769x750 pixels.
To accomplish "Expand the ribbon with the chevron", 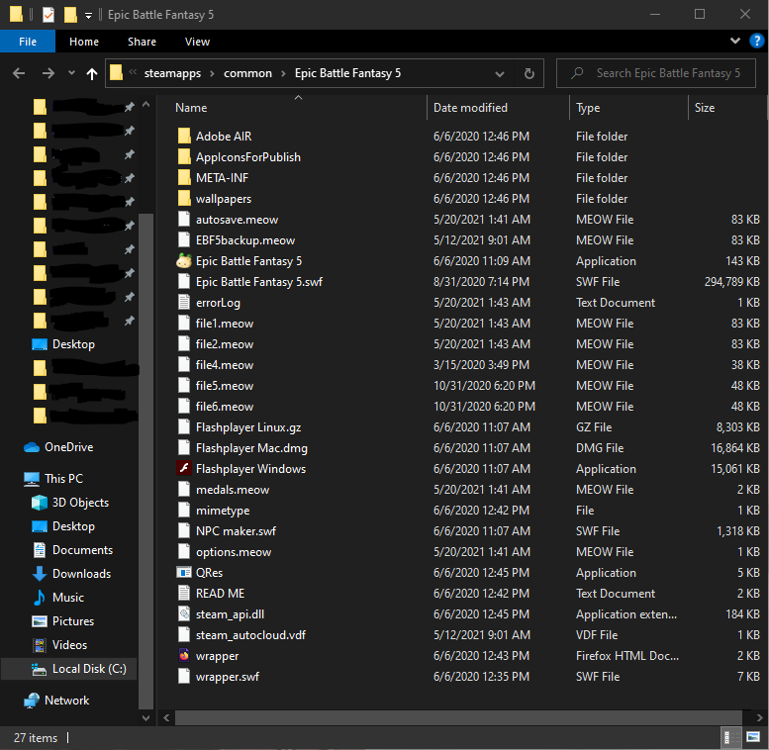I will coord(734,42).
